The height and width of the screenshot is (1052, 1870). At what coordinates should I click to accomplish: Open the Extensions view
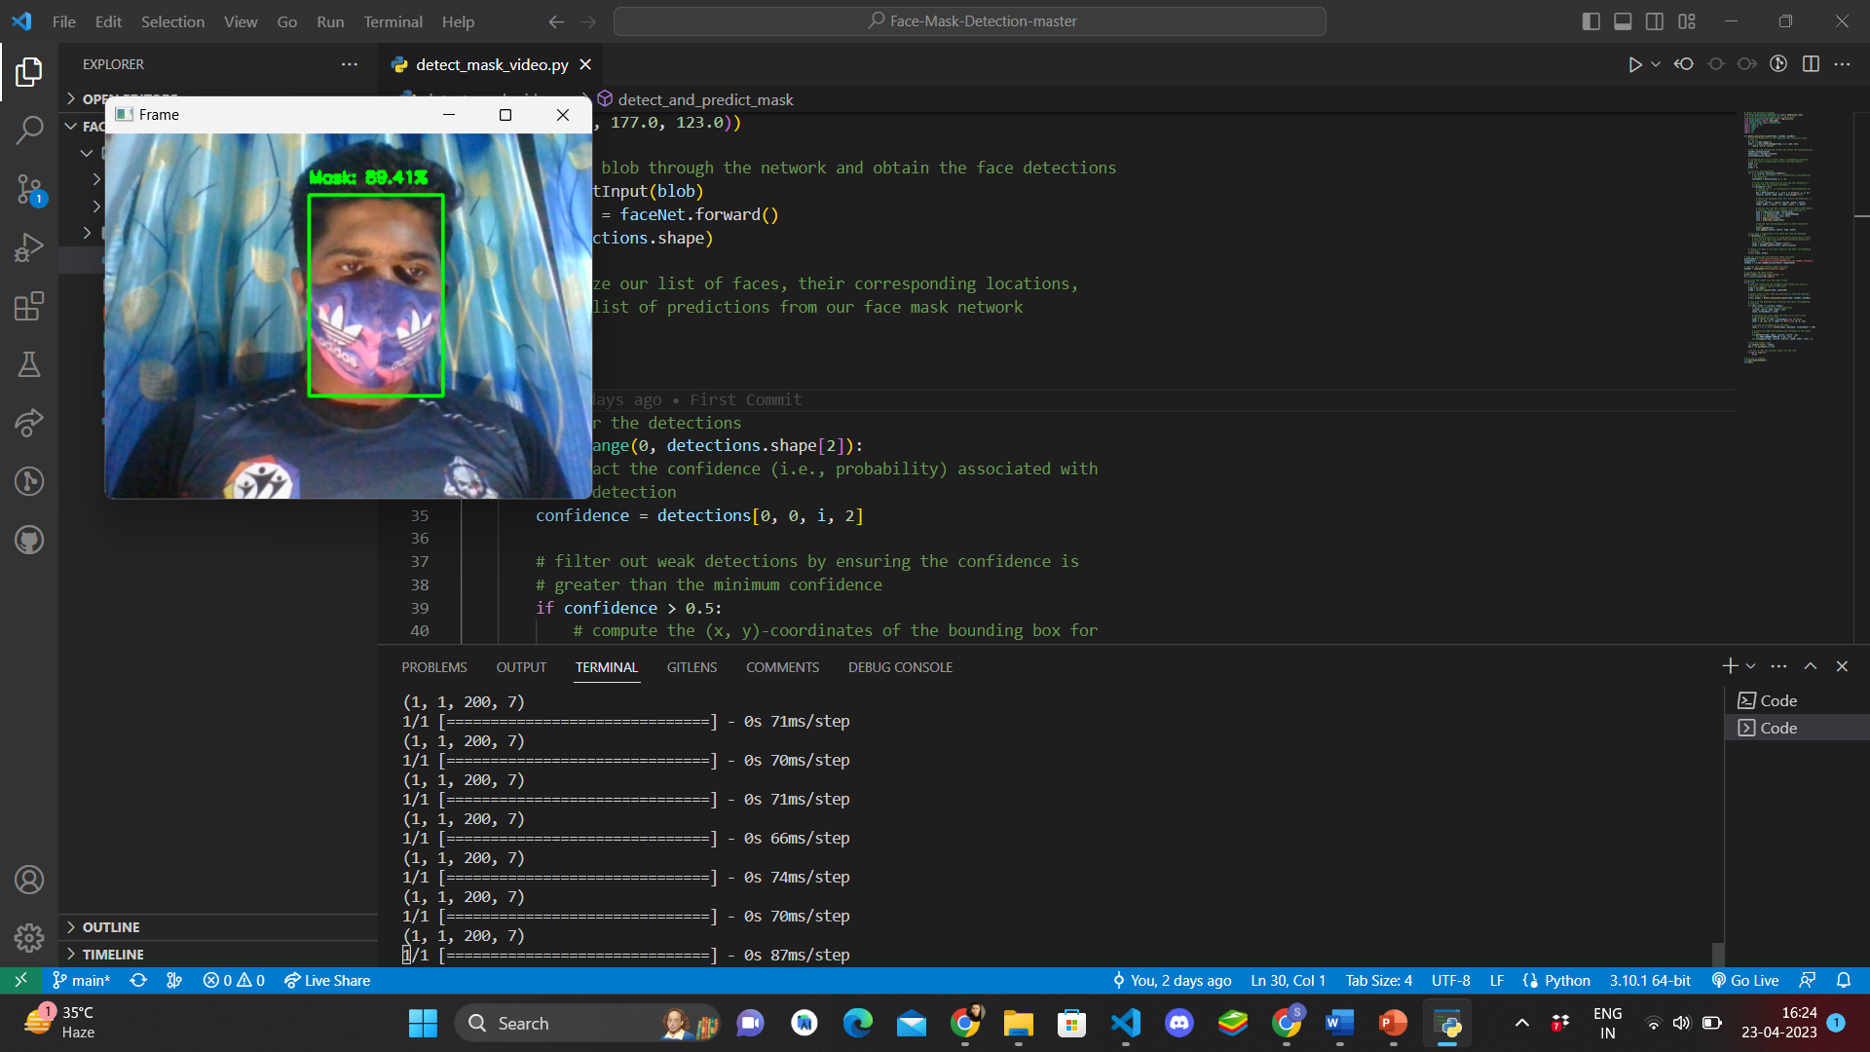(29, 307)
